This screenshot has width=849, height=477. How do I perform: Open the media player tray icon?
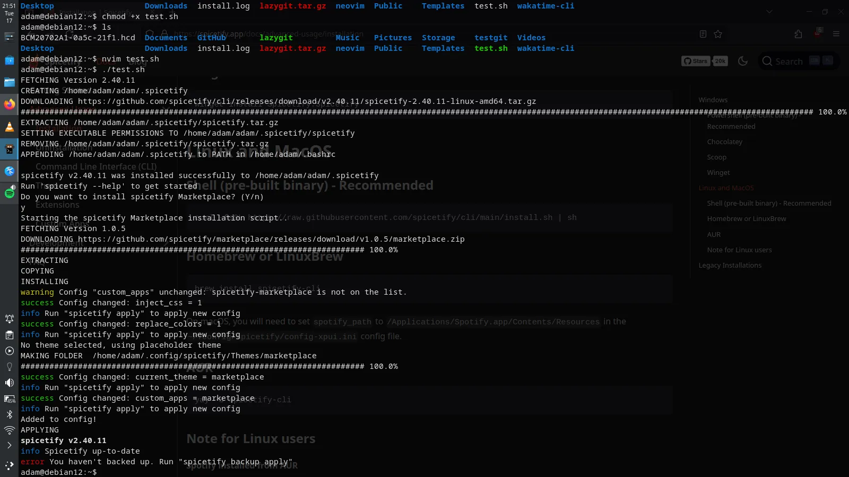(9, 351)
